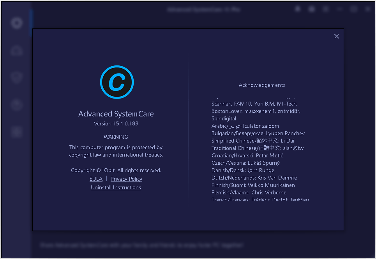Select the Arabic translator credit line
This screenshot has height=259, width=376.
coord(245,126)
